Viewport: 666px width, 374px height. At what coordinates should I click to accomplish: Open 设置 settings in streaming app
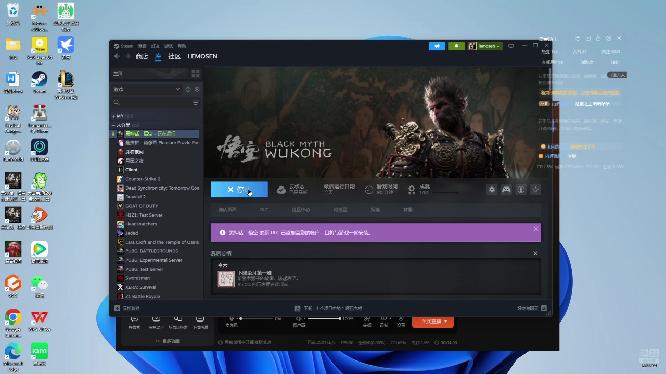401,322
